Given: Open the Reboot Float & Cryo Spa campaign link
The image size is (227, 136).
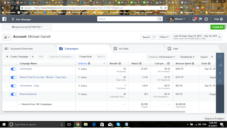Looking at the screenshot, I should click(43, 77).
